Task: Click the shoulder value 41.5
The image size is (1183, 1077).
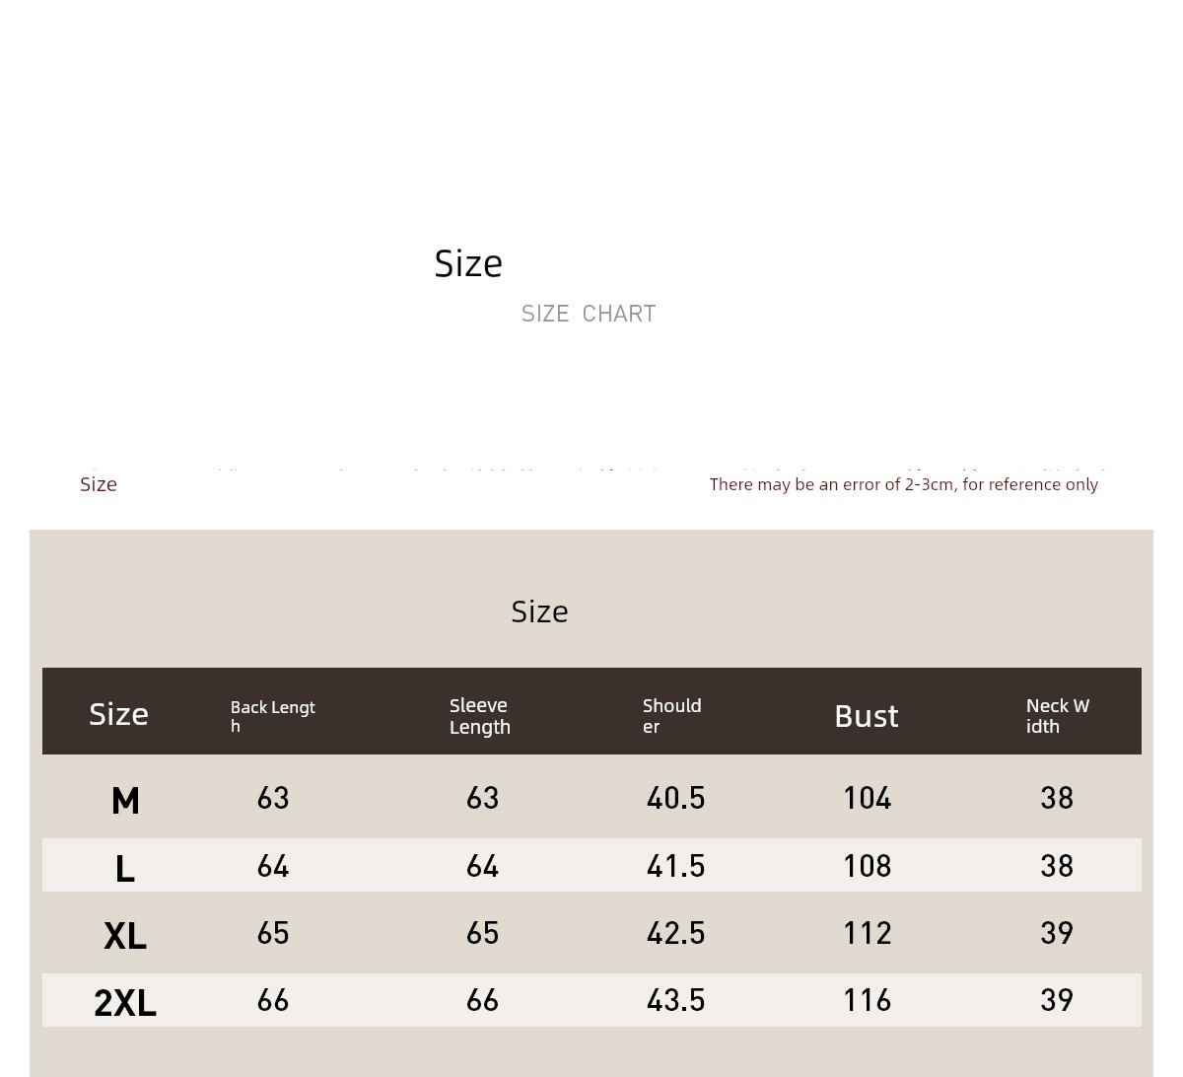Action: pos(676,866)
